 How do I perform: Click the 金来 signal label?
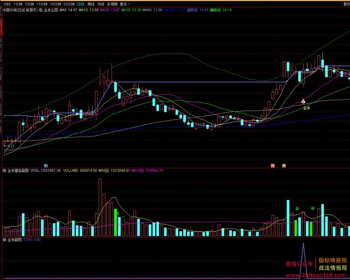click(x=307, y=108)
